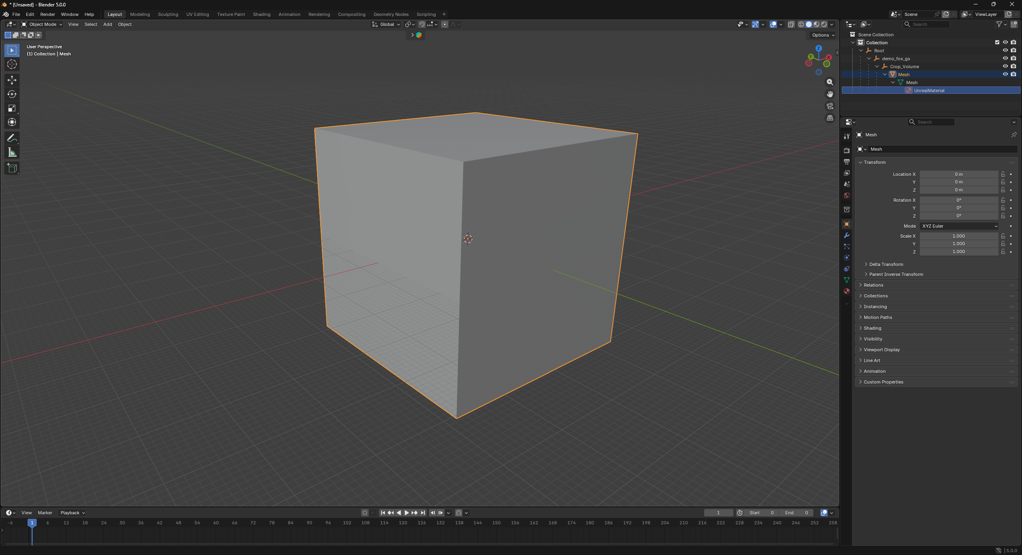This screenshot has height=555, width=1022.
Task: Toggle camera view in viewport
Action: pos(830,106)
